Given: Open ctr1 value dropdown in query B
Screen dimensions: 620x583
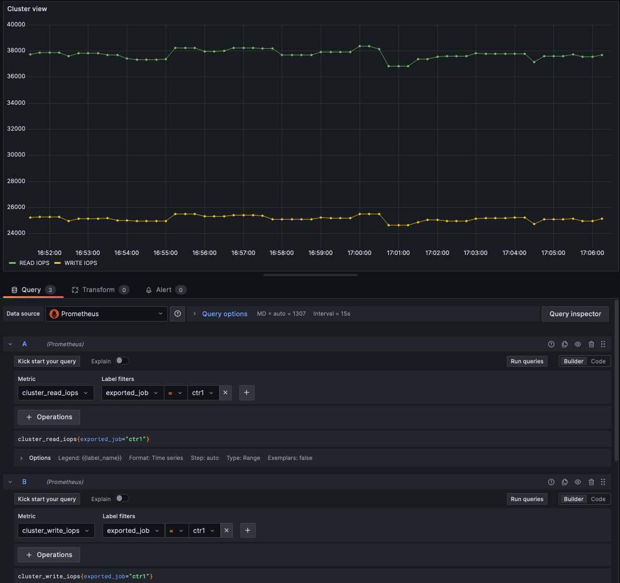Looking at the screenshot, I should pos(205,531).
